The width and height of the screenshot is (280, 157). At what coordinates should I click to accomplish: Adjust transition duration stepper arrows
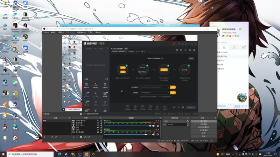188,125
